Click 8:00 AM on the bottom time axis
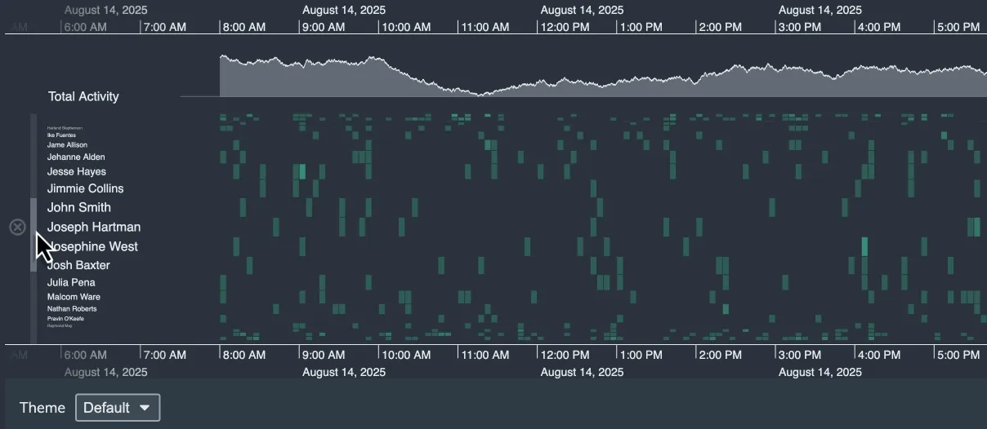The image size is (987, 429). (x=243, y=355)
